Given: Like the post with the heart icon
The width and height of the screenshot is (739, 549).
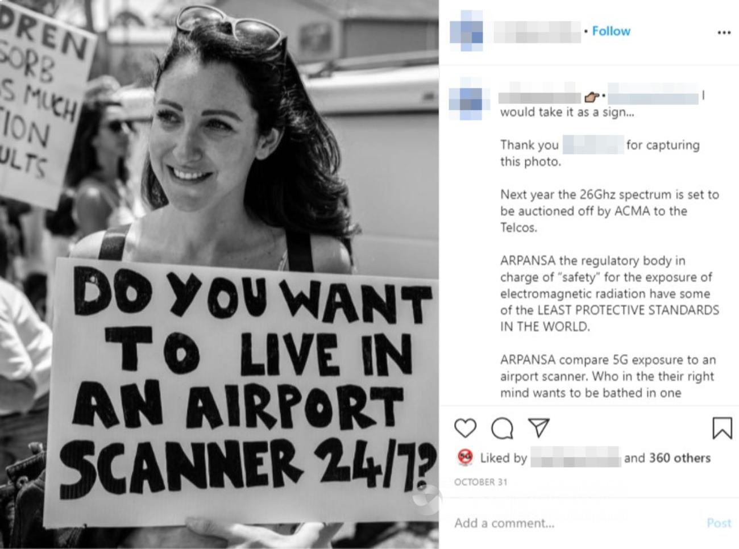Looking at the screenshot, I should tap(465, 428).
